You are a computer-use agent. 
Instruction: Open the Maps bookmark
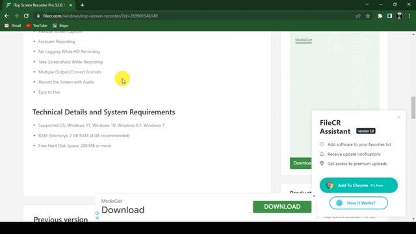tap(60, 25)
